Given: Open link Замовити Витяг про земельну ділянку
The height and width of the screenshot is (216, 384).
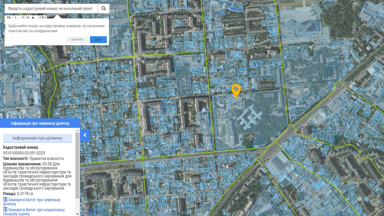Looking at the screenshot, I should (x=32, y=202).
